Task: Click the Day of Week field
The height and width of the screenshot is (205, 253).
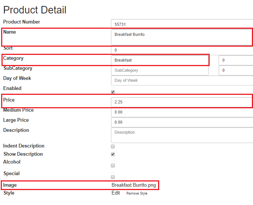Action: click(182, 80)
